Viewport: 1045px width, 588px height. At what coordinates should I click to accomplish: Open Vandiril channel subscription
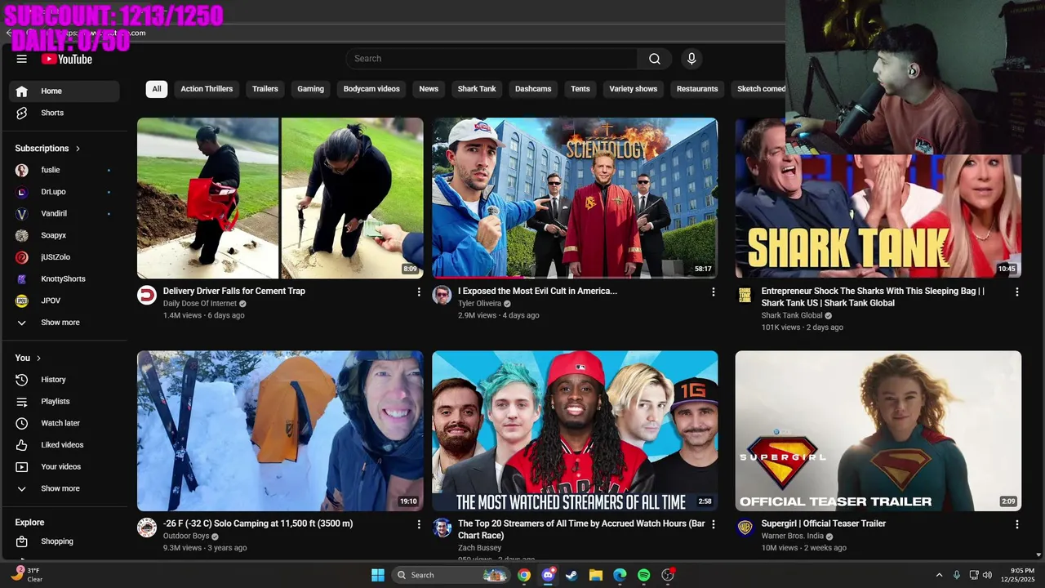(x=64, y=213)
